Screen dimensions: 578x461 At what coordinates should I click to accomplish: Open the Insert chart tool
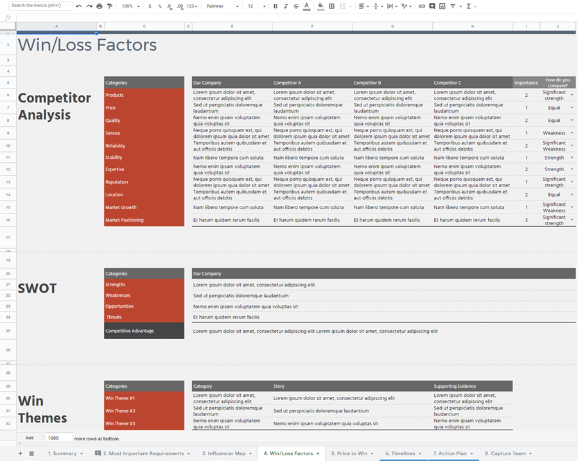[x=441, y=6]
